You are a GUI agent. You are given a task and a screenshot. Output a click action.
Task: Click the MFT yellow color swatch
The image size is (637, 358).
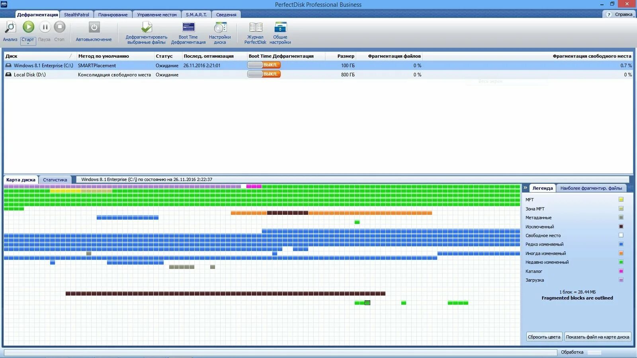[x=621, y=200]
